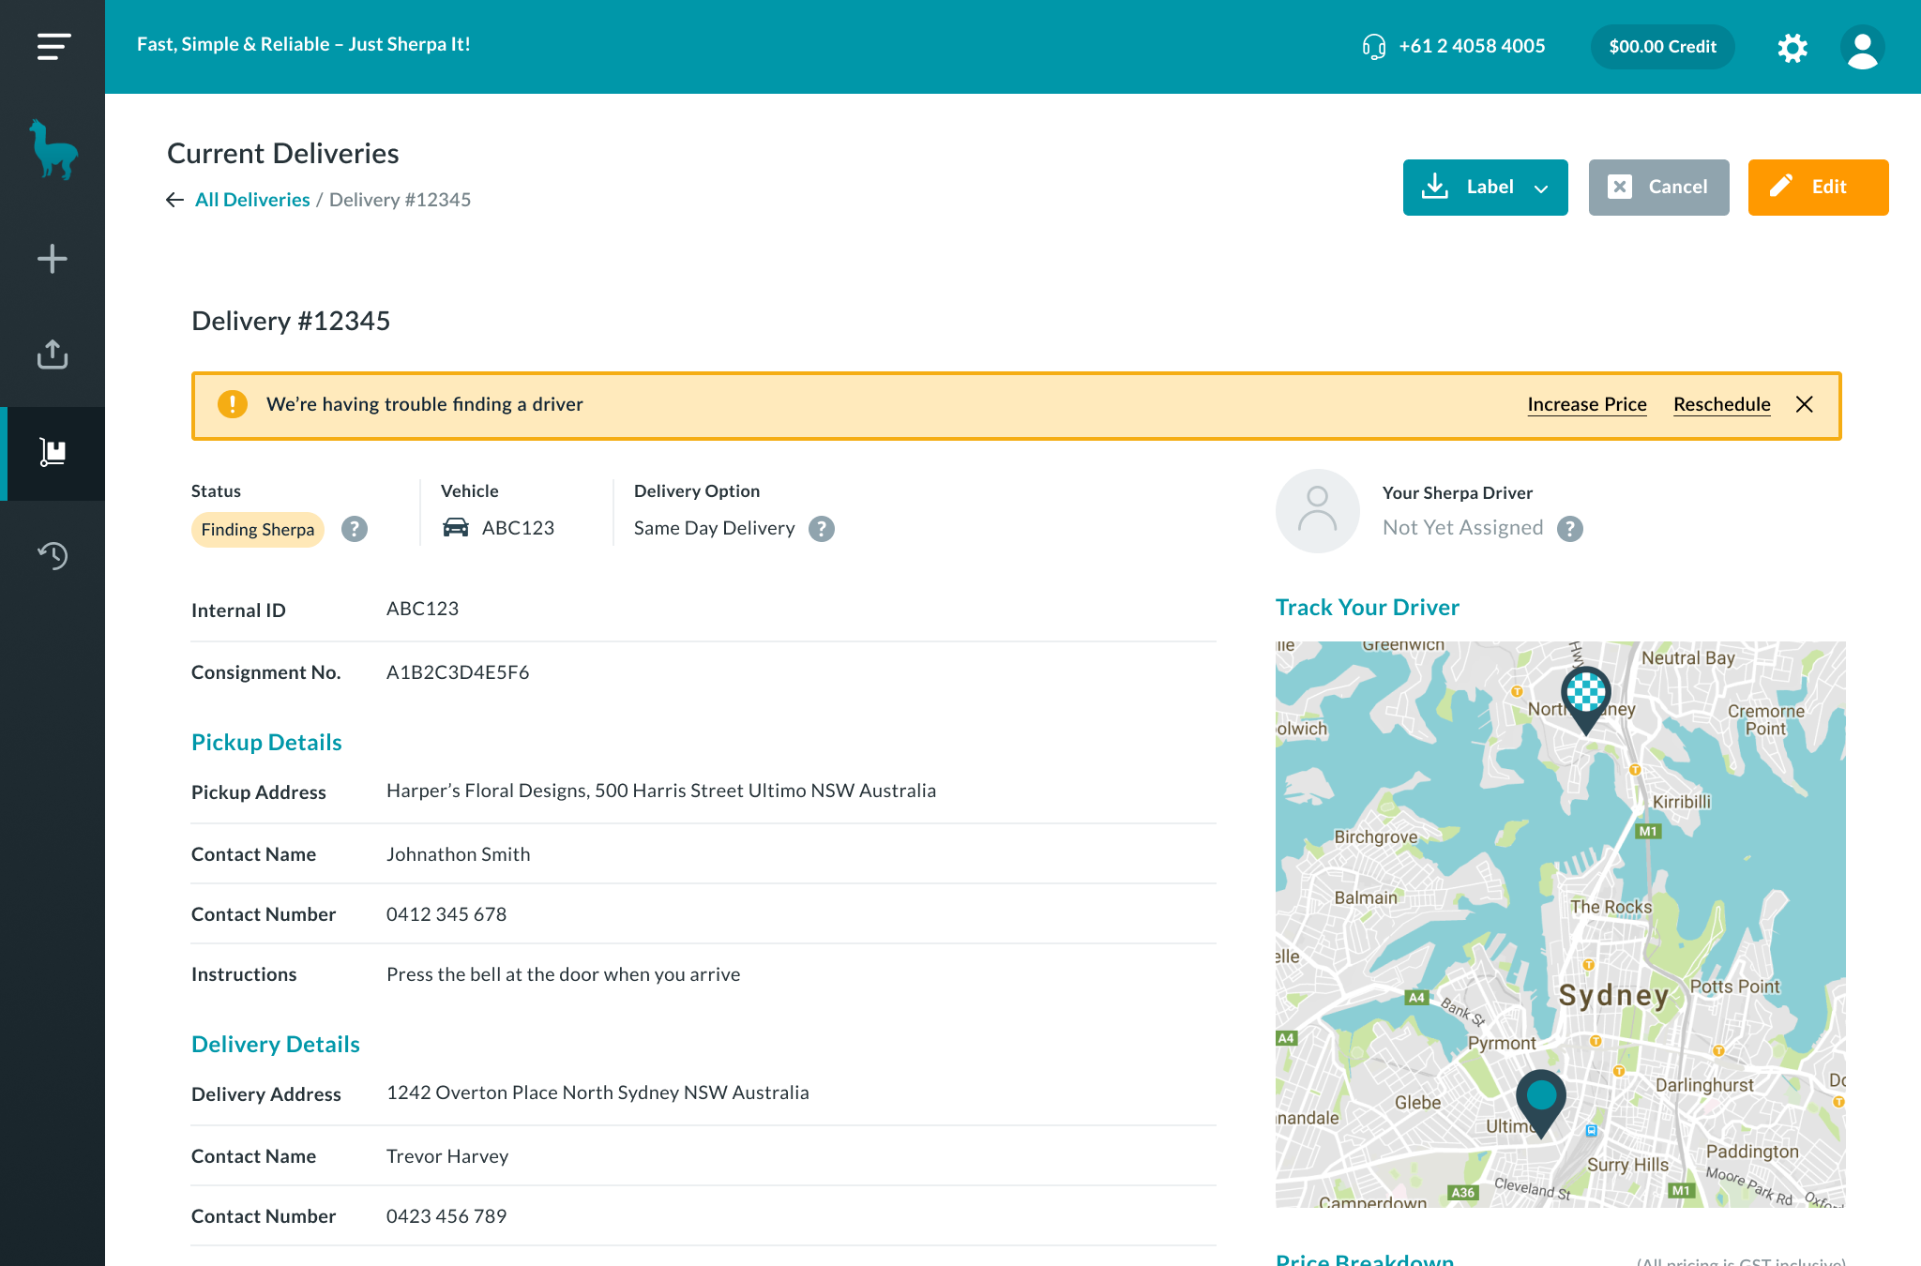The width and height of the screenshot is (1921, 1266).
Task: Click the Track Your Driver map
Action: pyautogui.click(x=1560, y=924)
